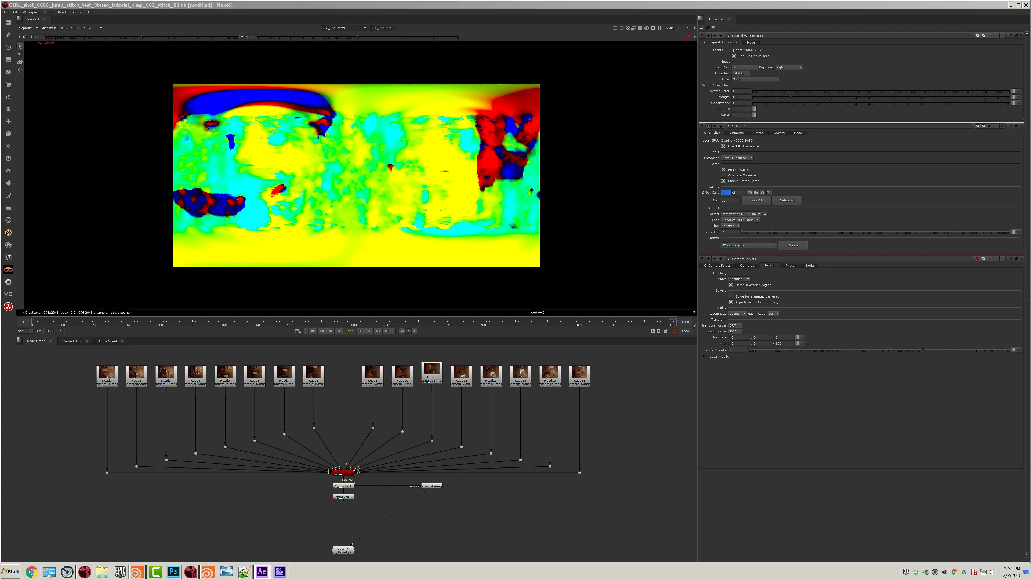
Task: Click the viewer wipe pause icon
Action: pos(659,28)
